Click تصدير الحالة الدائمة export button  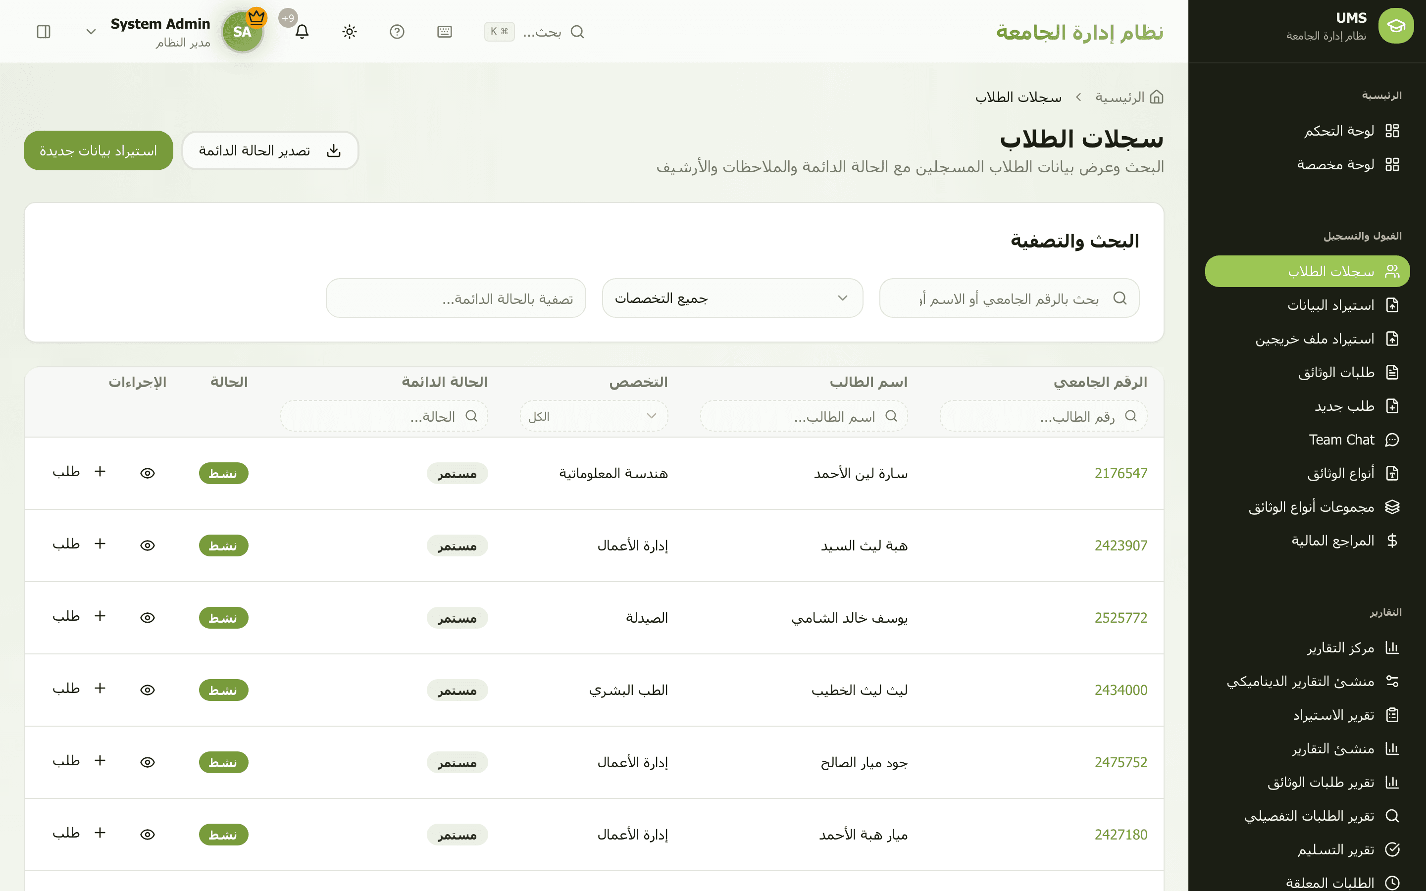[x=270, y=151]
